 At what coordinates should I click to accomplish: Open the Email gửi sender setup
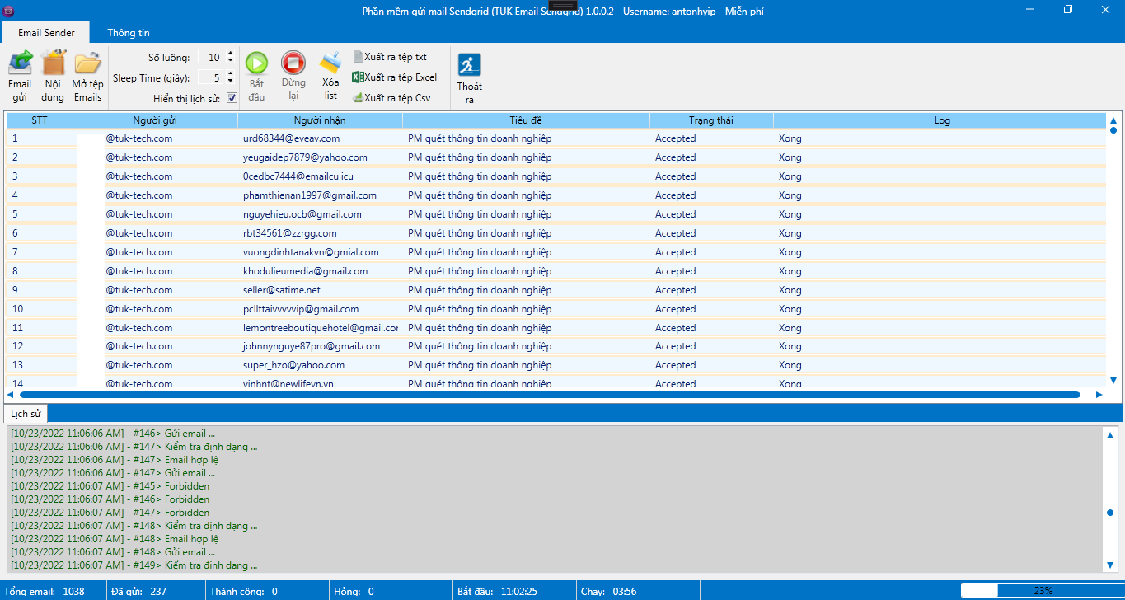pos(20,76)
